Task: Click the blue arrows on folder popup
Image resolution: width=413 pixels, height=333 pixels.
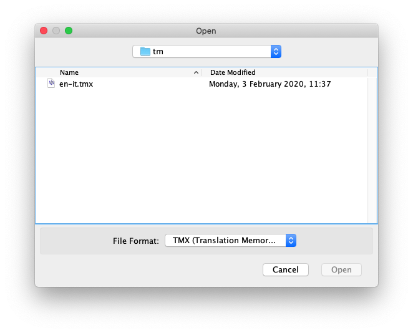Action: coord(276,52)
